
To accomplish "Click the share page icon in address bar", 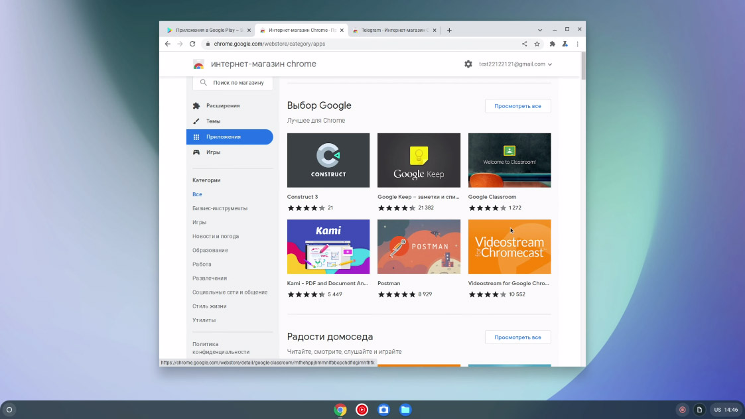I will click(x=525, y=44).
